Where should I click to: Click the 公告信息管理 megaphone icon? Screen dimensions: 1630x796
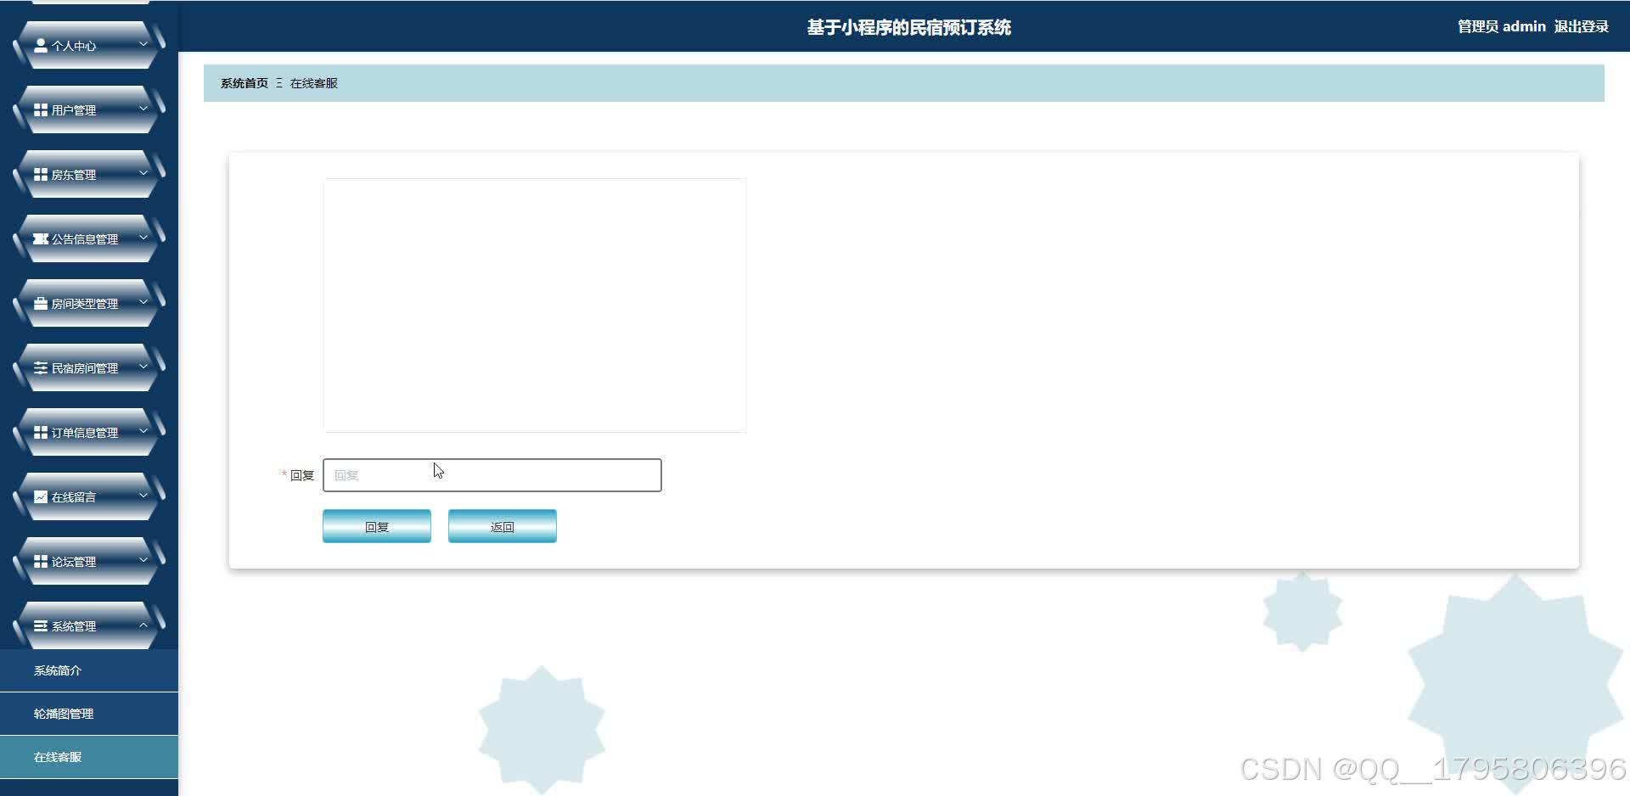[41, 238]
